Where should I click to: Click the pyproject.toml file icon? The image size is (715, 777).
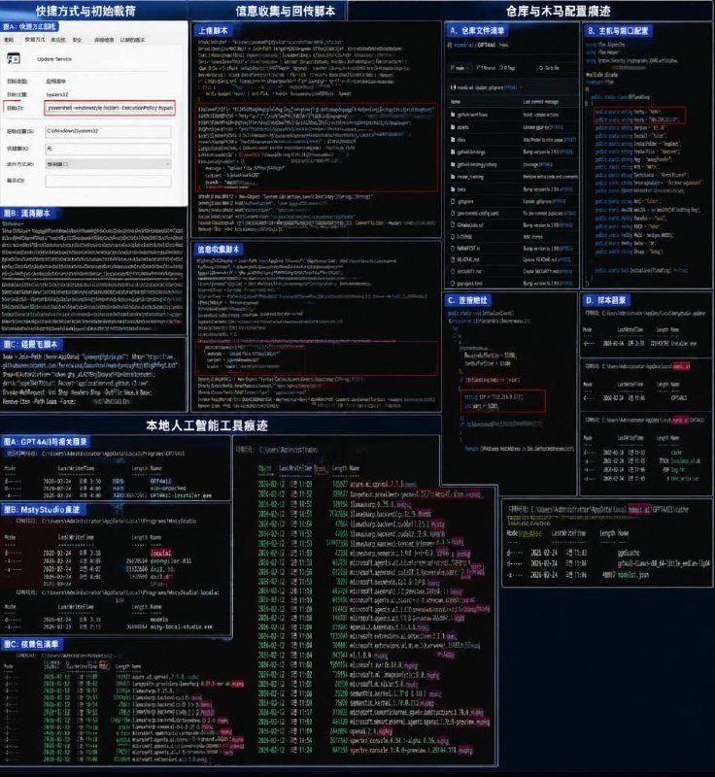[x=453, y=284]
